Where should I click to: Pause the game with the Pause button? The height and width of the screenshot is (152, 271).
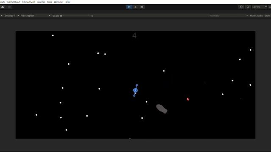pos(135,7)
